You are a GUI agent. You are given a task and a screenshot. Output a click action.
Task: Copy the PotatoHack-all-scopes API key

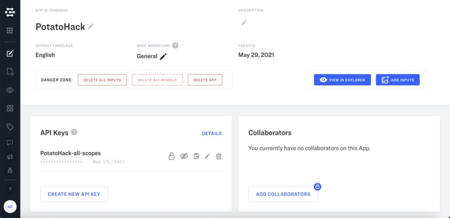coord(196,157)
